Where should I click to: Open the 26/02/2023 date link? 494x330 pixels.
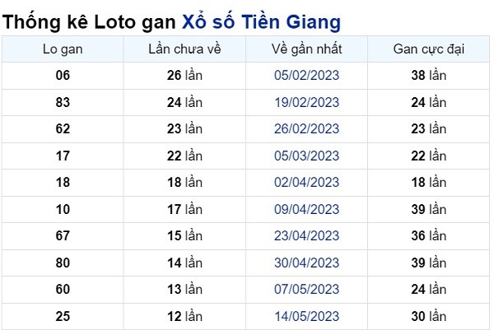pos(306,128)
